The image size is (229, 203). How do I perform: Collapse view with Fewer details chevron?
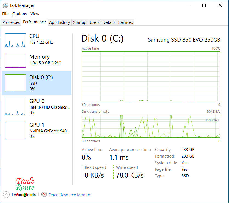click(6, 195)
